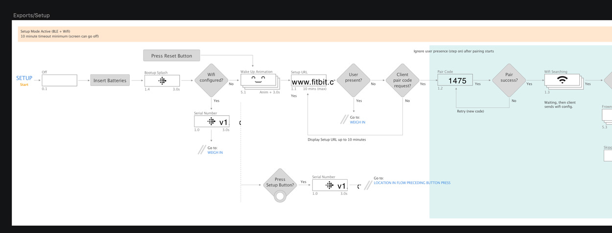612x233 pixels.
Task: Click the Fitbit logo in the Bootup Splash screen
Action: click(162, 81)
